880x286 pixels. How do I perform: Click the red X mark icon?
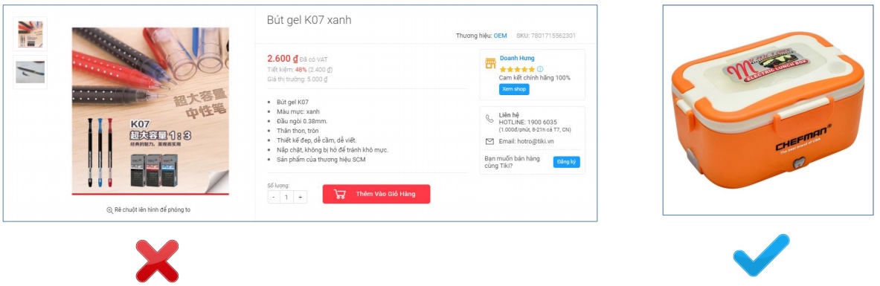pyautogui.click(x=157, y=261)
